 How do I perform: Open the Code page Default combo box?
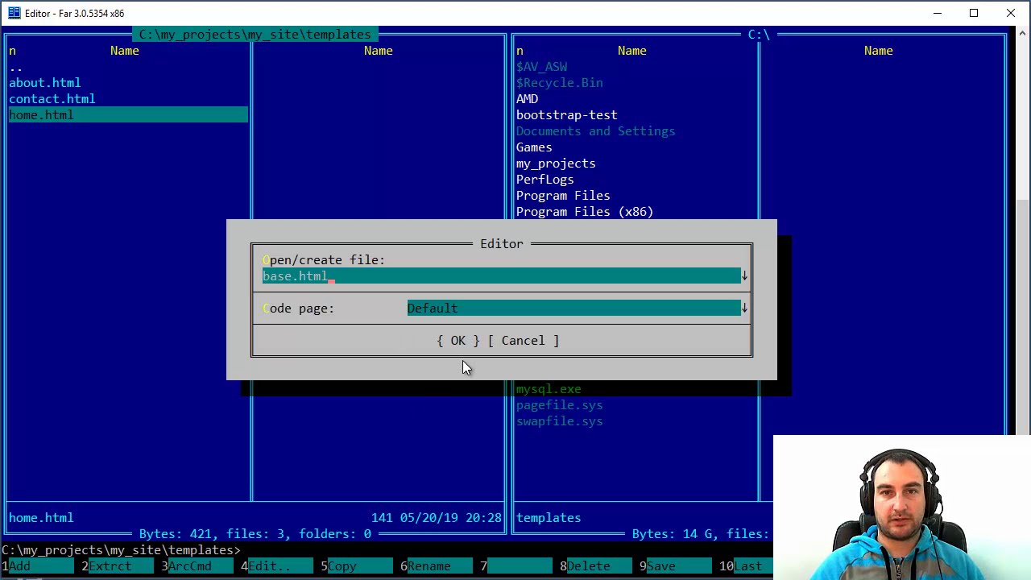pyautogui.click(x=573, y=309)
